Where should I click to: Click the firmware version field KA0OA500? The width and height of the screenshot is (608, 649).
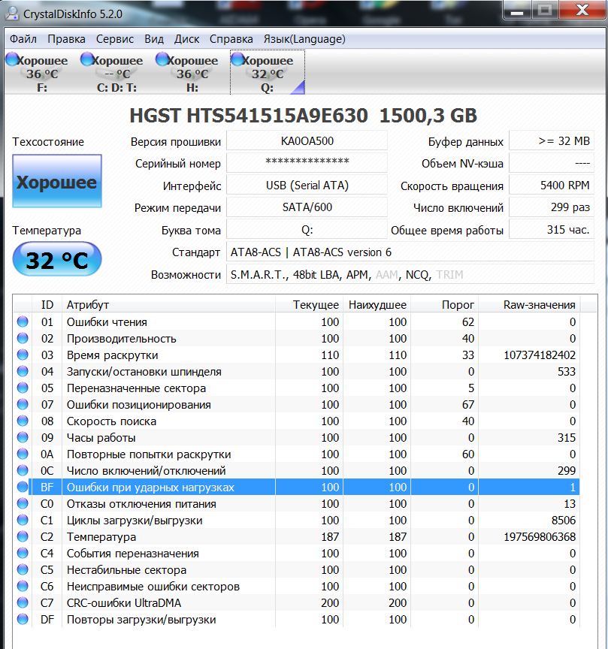[307, 141]
